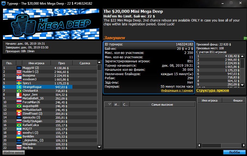Click the green 2nd chance rebuy icon
This screenshot has width=247, height=156.
click(x=244, y=38)
